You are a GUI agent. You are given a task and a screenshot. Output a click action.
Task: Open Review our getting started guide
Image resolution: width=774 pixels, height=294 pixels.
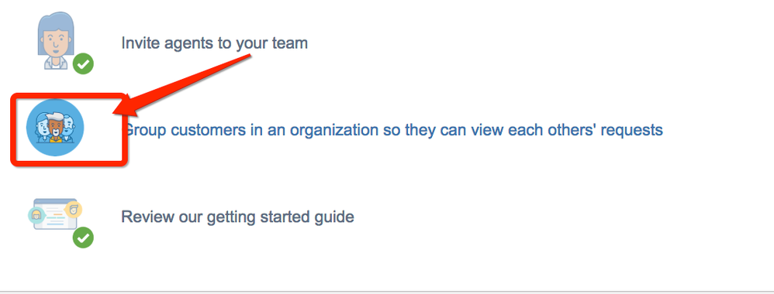(237, 217)
